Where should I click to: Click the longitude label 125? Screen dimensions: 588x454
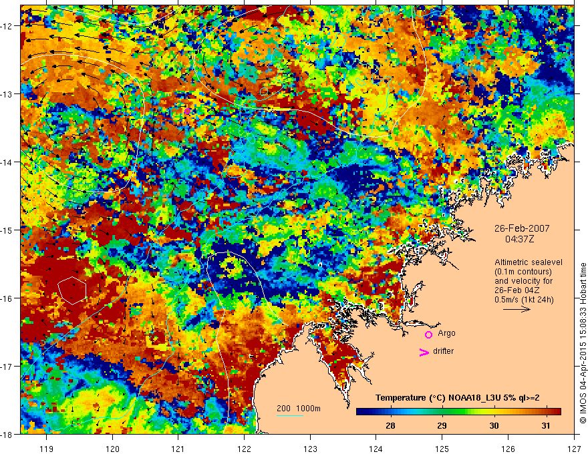coord(442,449)
